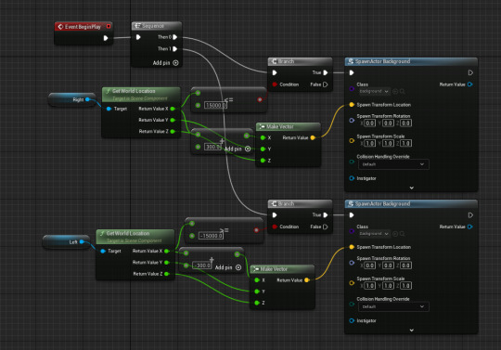Click the Instigator pin on upper SpawnActor
Viewport: 501px width, 350px height.
[x=352, y=178]
